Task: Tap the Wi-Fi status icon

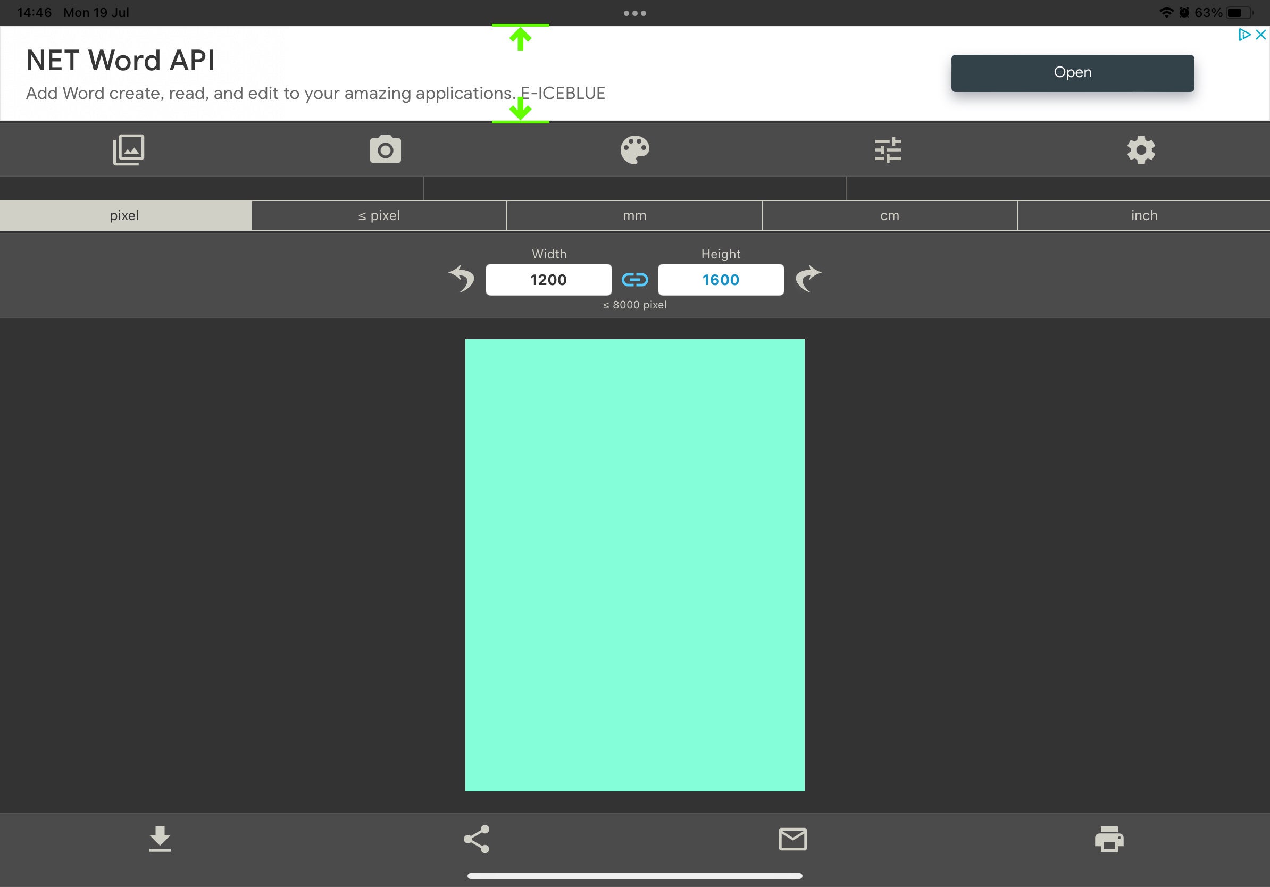Action: pyautogui.click(x=1166, y=12)
